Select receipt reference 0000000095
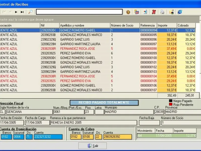The image size is (201, 151). click(x=98, y=35)
